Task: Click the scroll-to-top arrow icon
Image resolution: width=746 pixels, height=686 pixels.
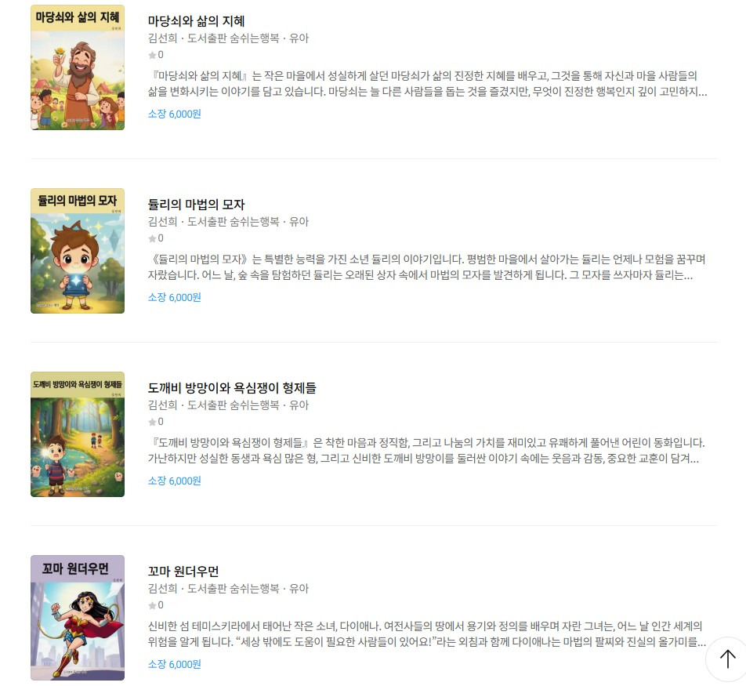Action: coord(727,659)
